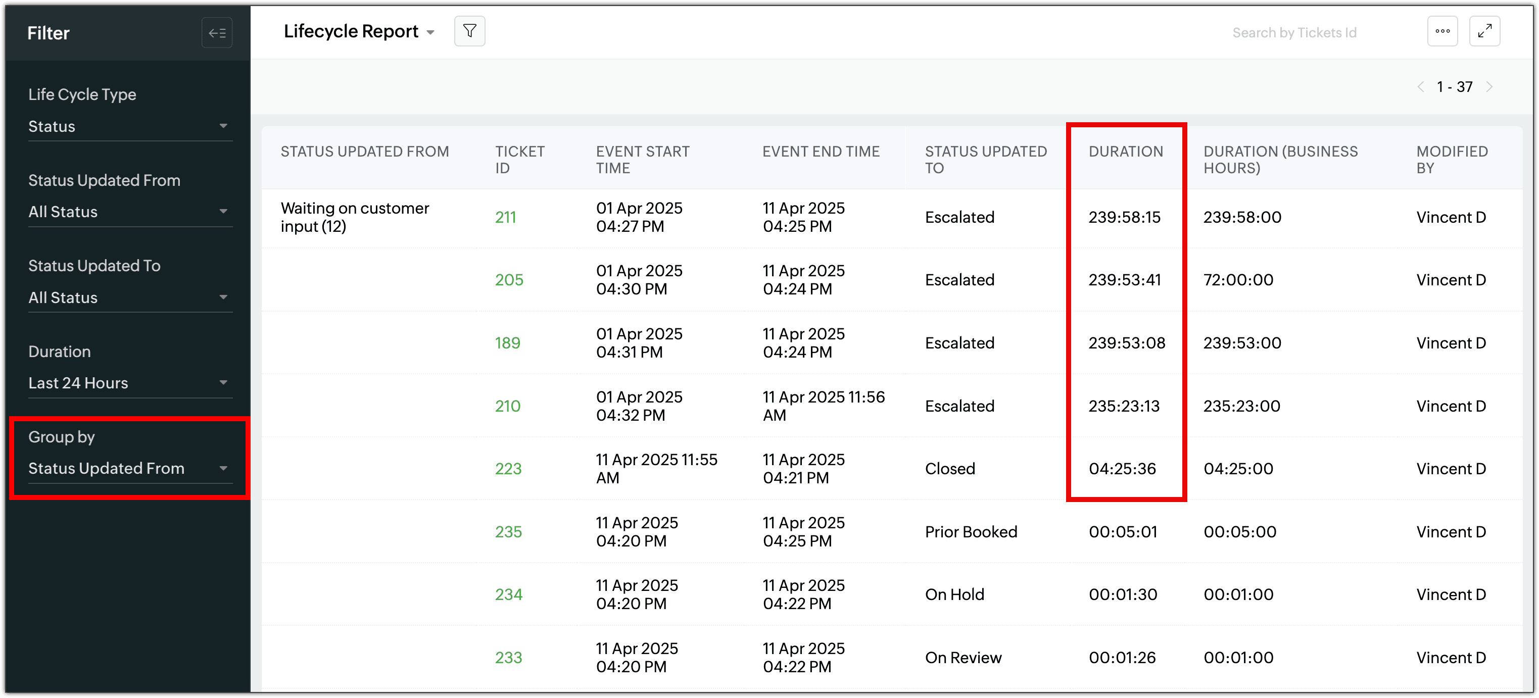Open ticket 233 link
The width and height of the screenshot is (1539, 698).
[x=508, y=658]
